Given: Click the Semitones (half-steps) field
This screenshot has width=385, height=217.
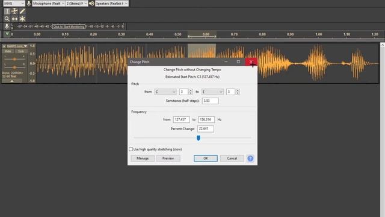Looking at the screenshot, I should tap(210, 101).
